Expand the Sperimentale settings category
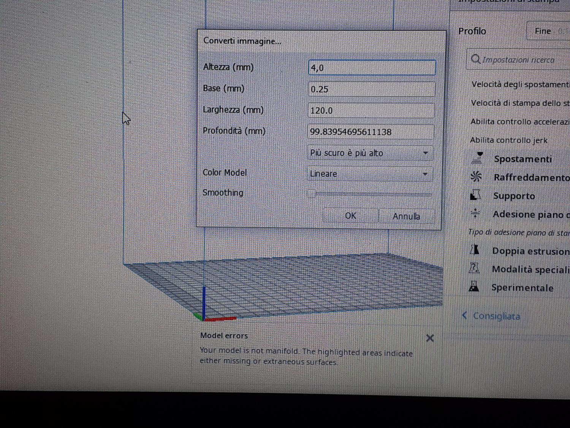Screen dimensions: 570x428 [522, 288]
